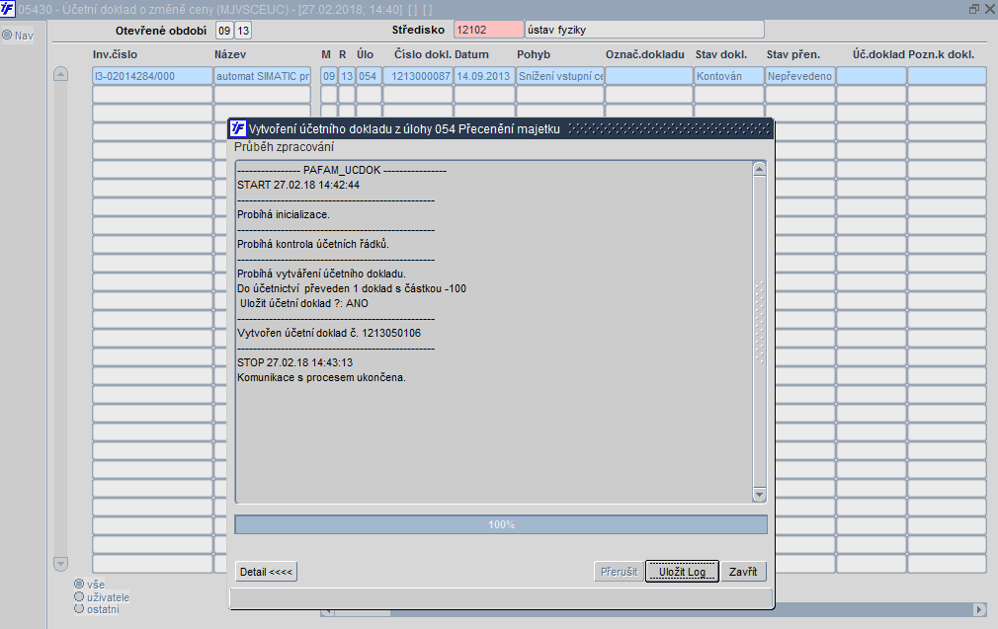Click the Označ.dokladu cell in first row
The width and height of the screenshot is (998, 629).
pos(649,76)
